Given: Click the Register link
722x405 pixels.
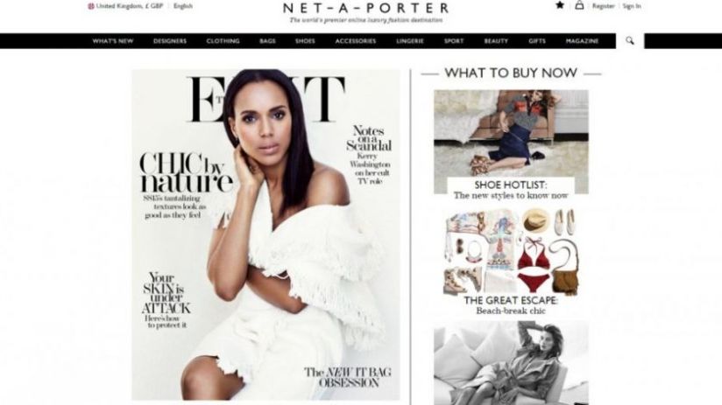Looking at the screenshot, I should [603, 6].
